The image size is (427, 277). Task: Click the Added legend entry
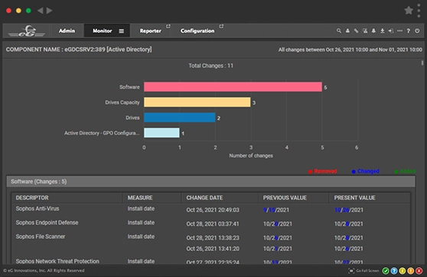pos(405,172)
